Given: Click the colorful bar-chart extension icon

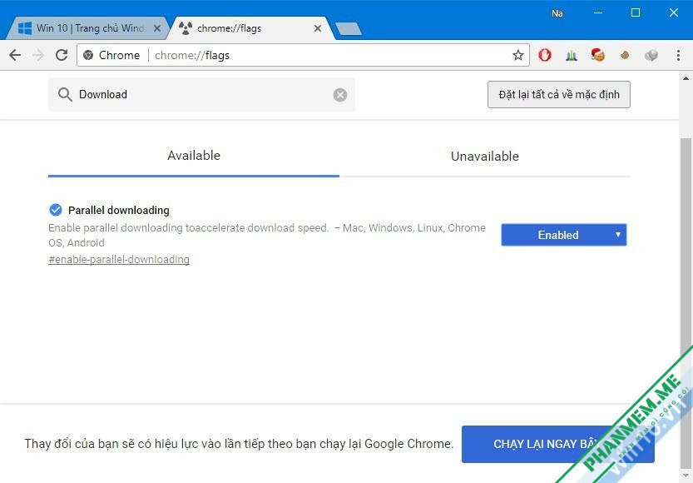Looking at the screenshot, I should click(x=572, y=55).
